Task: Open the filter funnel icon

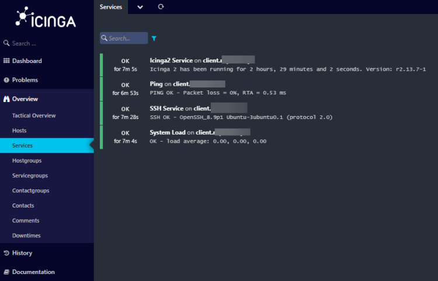Action: [154, 38]
